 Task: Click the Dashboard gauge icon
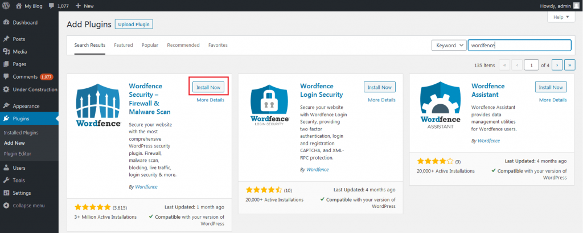[6, 22]
